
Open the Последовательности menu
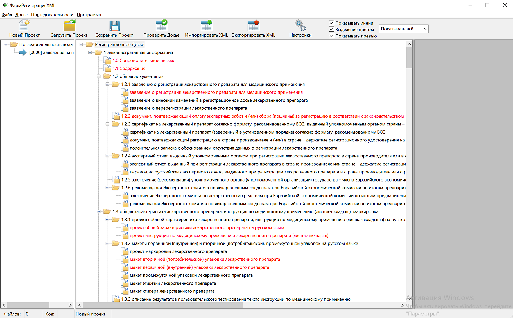[52, 15]
